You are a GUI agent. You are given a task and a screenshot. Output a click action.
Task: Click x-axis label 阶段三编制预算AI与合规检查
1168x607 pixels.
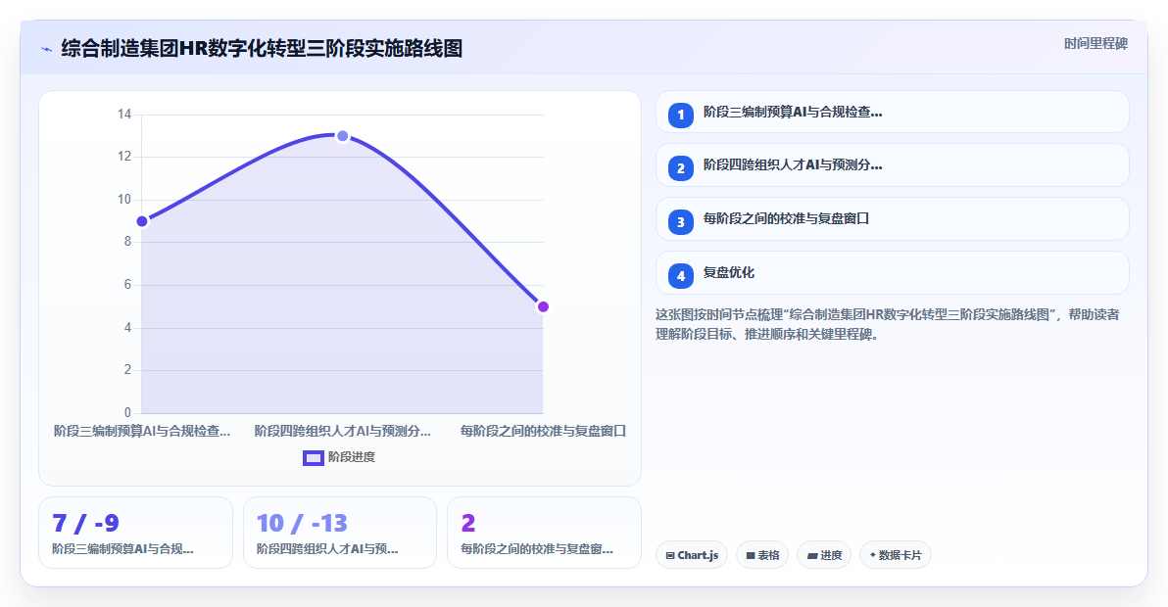(142, 431)
